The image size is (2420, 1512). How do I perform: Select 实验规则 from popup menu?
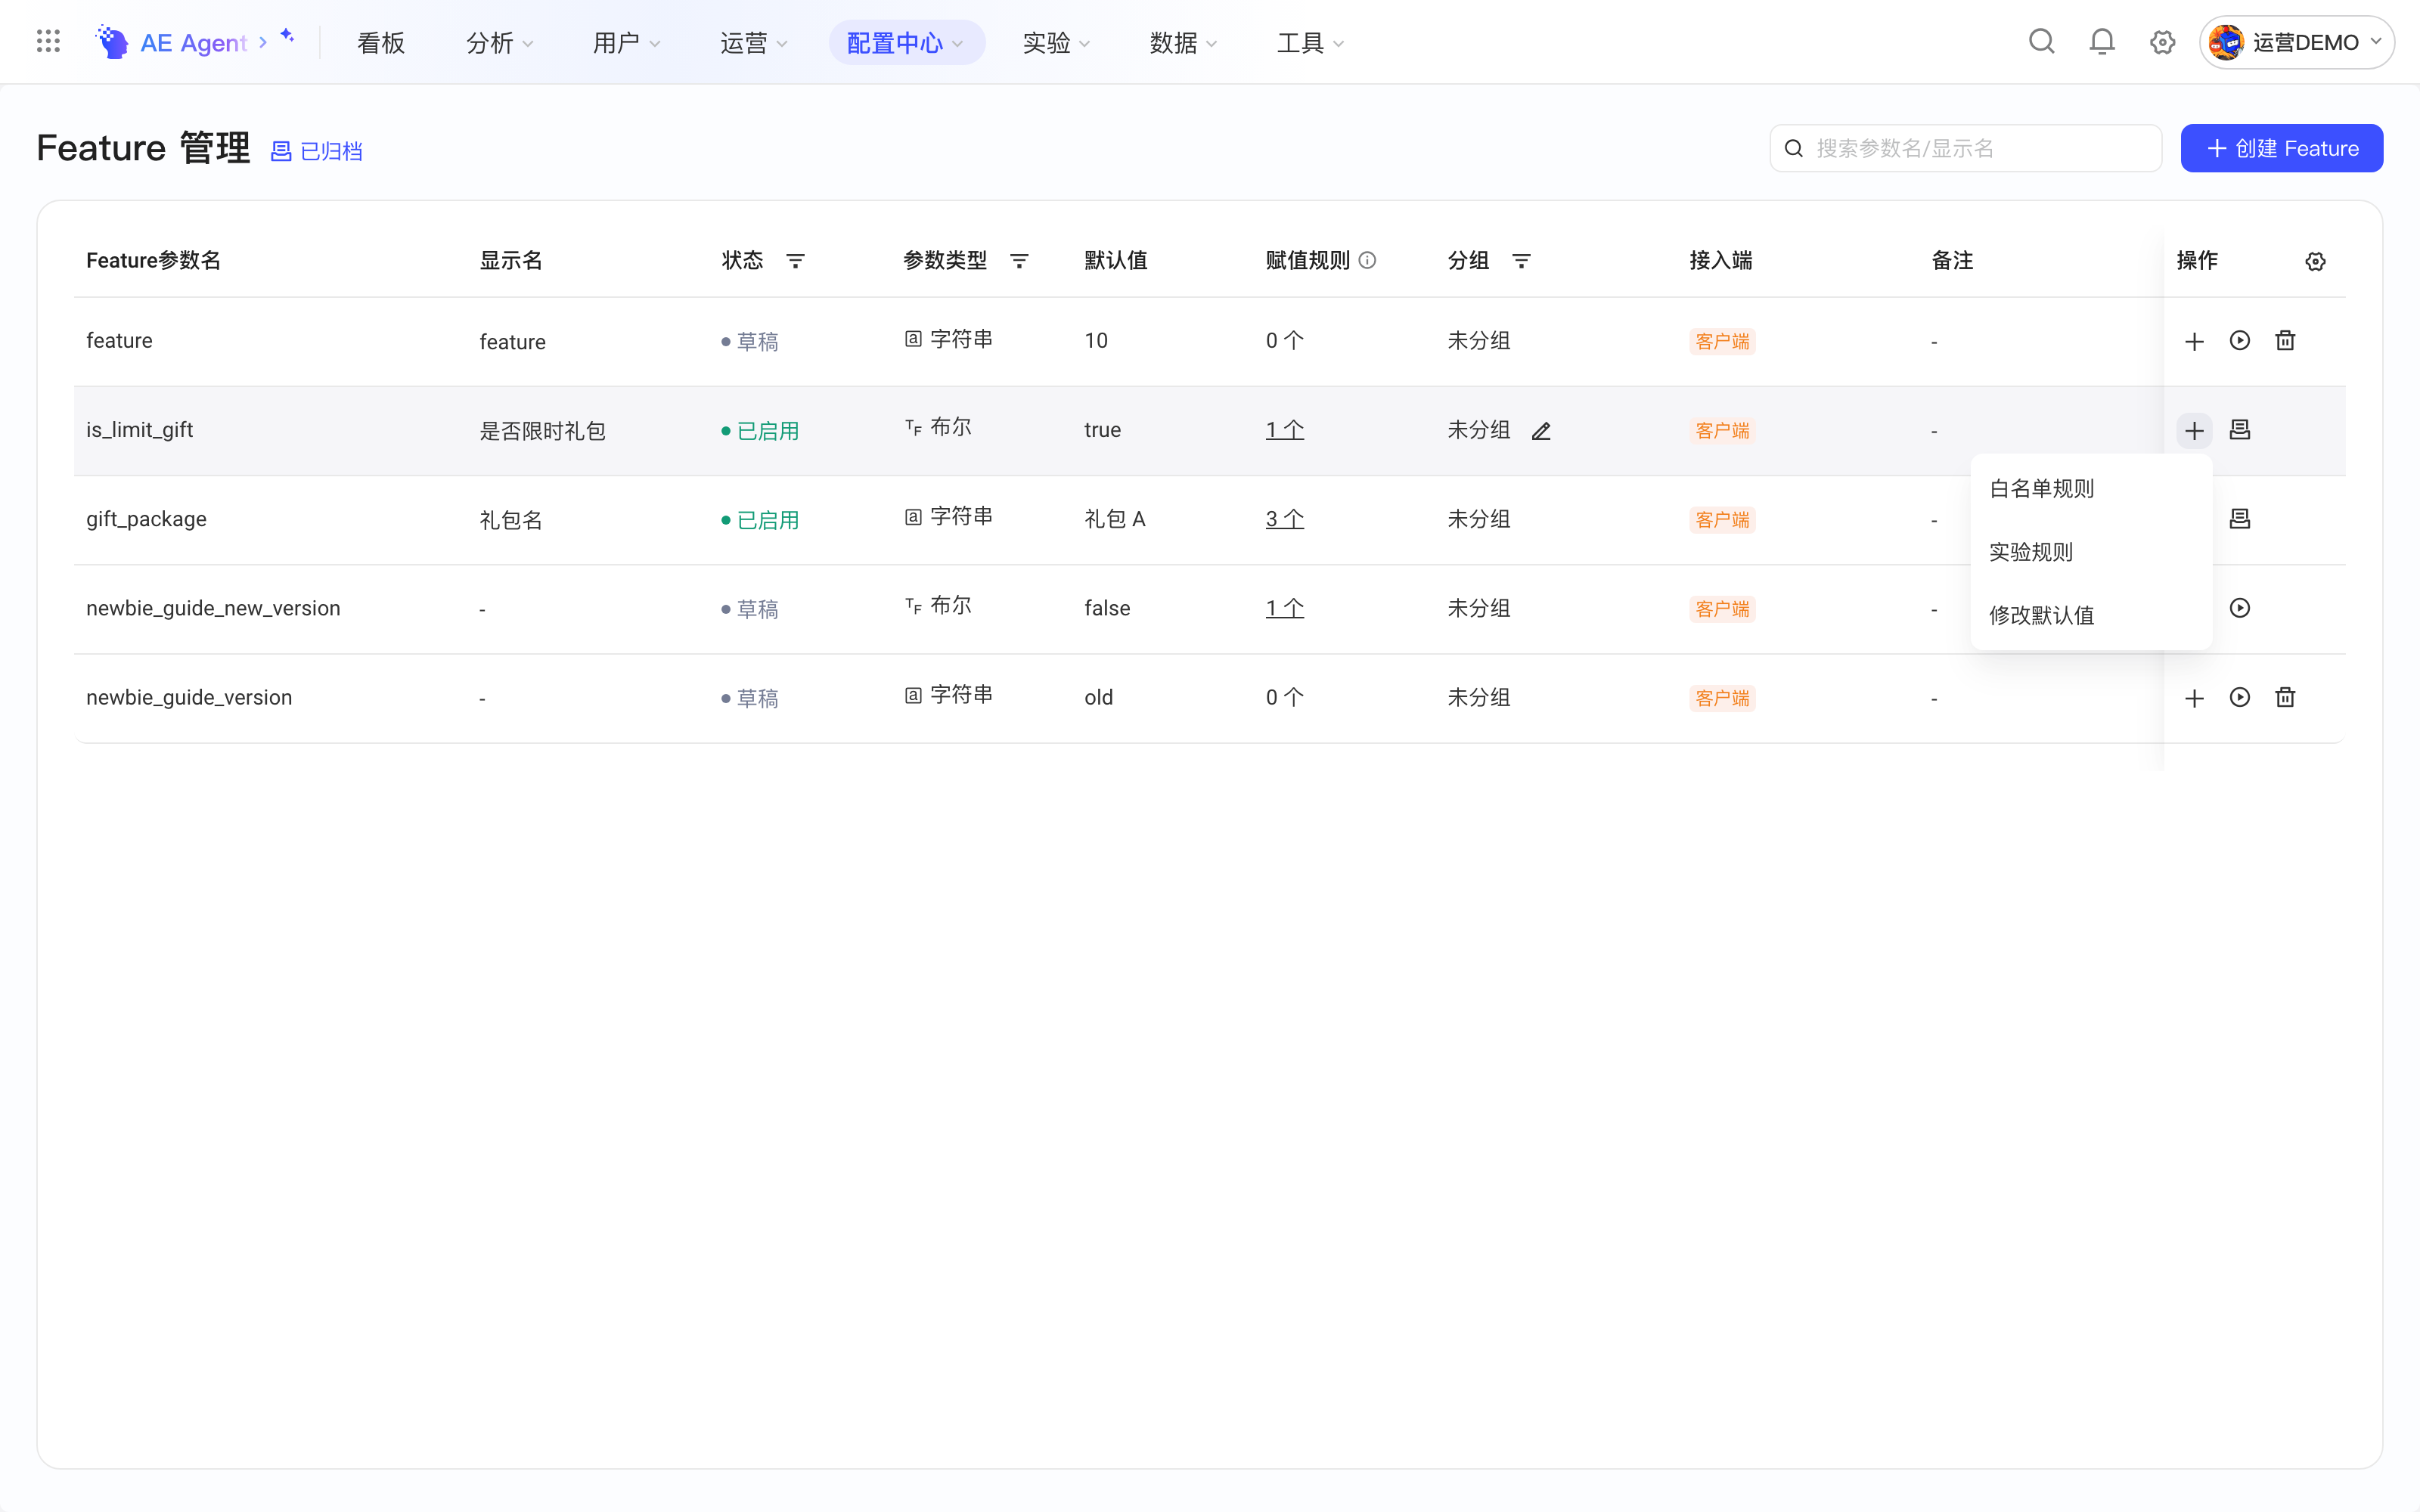pos(2090,552)
